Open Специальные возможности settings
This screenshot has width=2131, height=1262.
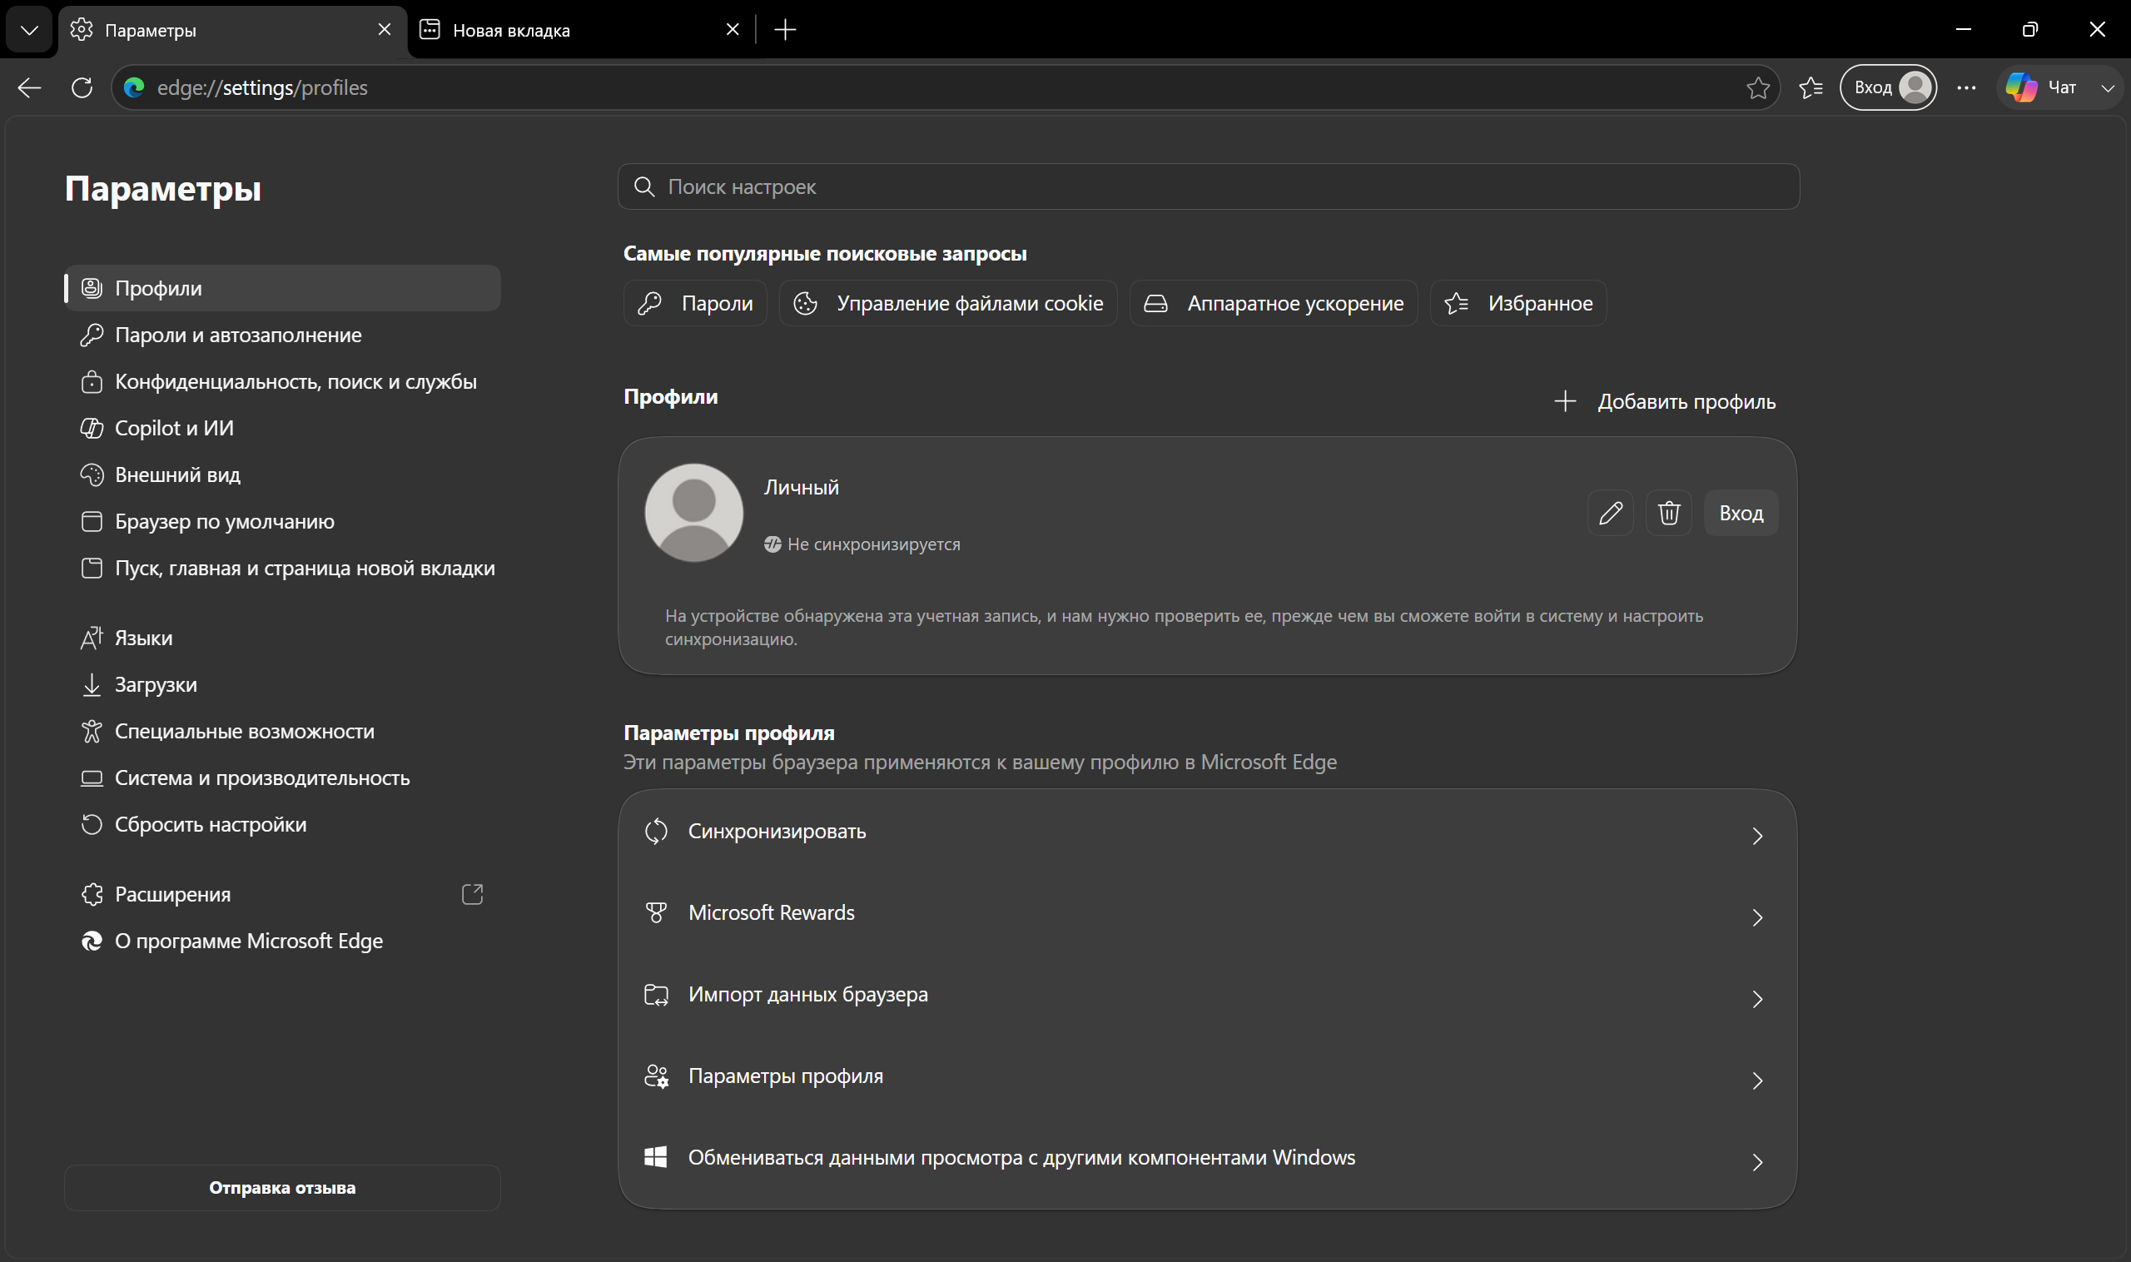(x=282, y=732)
